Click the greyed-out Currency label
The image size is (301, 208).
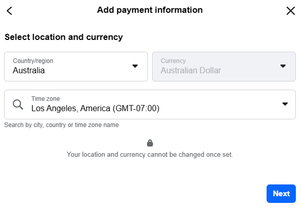pos(173,61)
